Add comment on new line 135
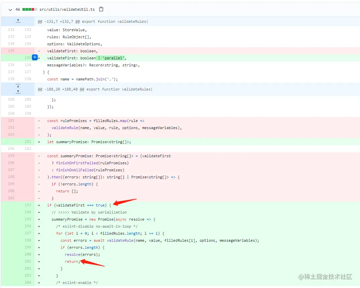360x288 pixels. pyautogui.click(x=34, y=58)
